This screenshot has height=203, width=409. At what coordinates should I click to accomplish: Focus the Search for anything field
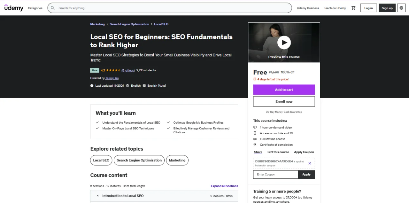170,8
